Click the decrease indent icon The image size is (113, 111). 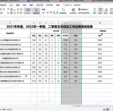tap(18, 9)
